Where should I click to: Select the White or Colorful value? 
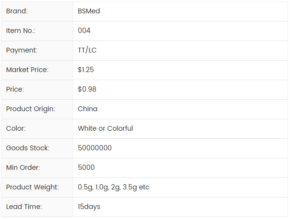pos(105,128)
